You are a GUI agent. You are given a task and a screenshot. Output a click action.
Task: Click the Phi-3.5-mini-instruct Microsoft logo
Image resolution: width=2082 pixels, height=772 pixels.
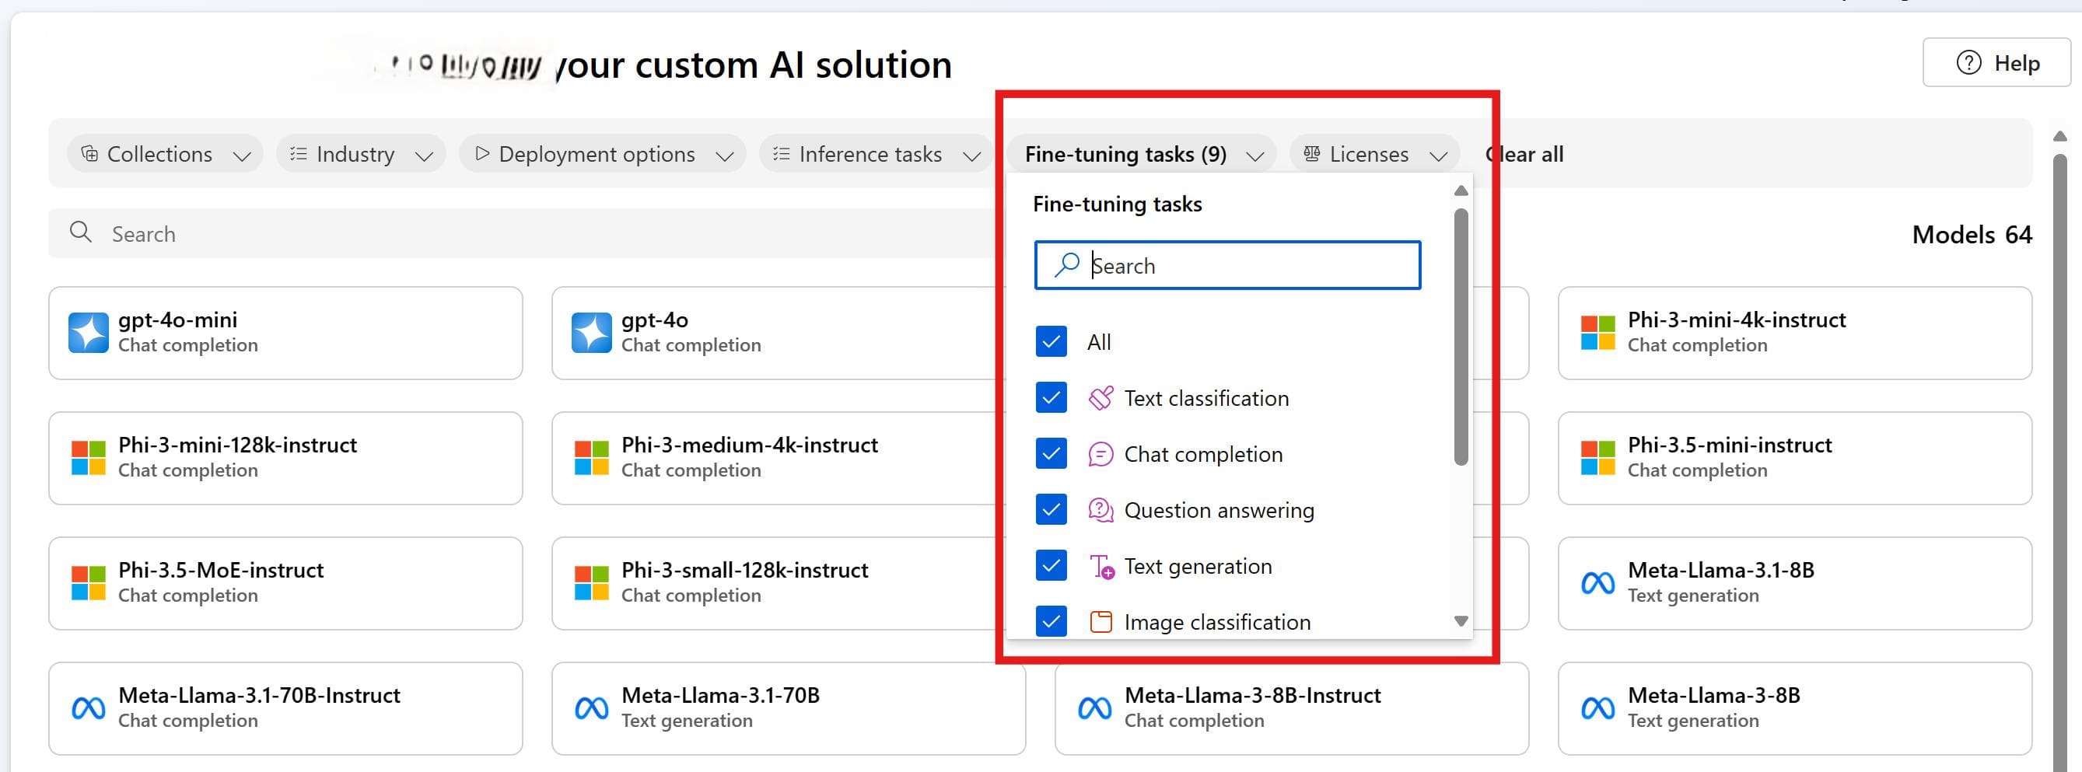coord(1598,458)
